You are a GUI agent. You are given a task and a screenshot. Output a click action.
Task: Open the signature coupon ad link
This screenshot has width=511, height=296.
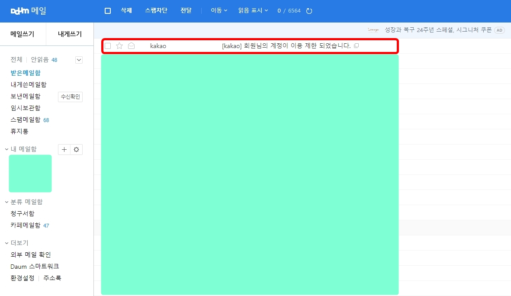[x=438, y=30]
